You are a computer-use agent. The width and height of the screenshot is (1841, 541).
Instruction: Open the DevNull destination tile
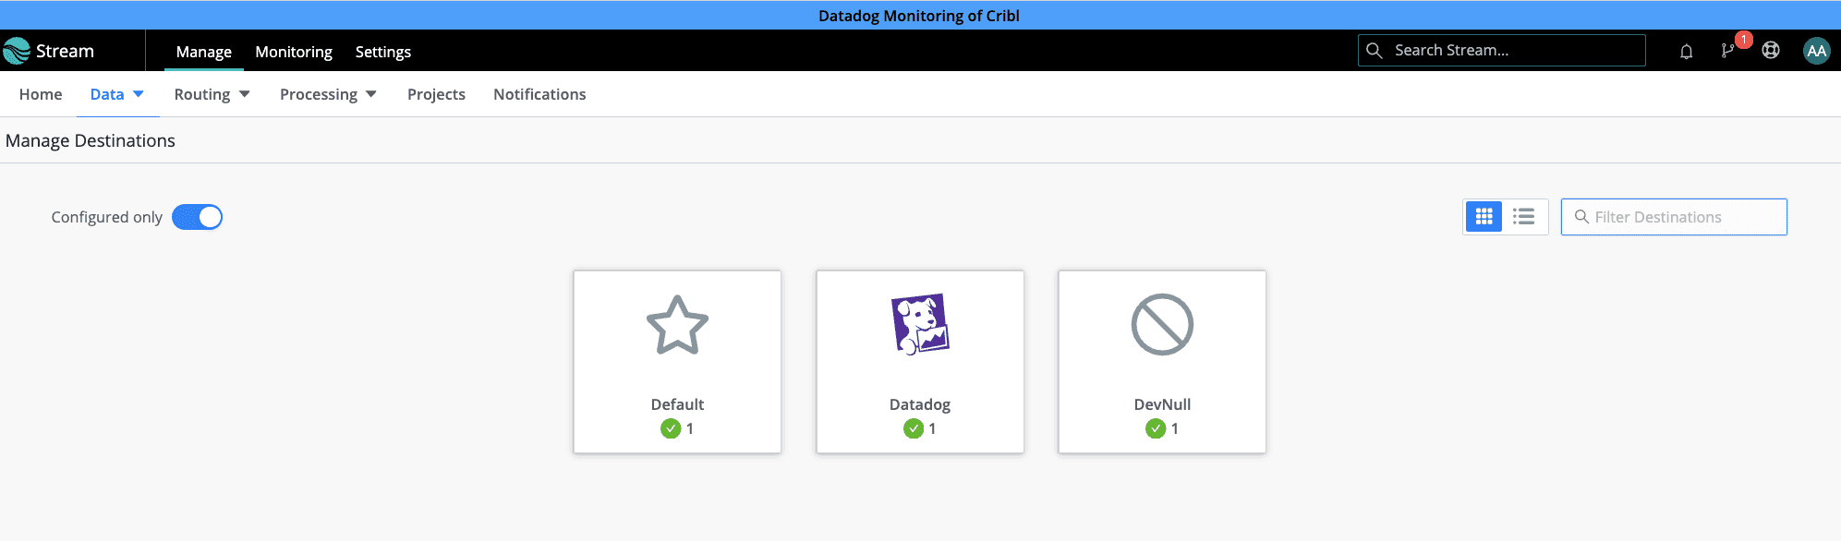1162,361
